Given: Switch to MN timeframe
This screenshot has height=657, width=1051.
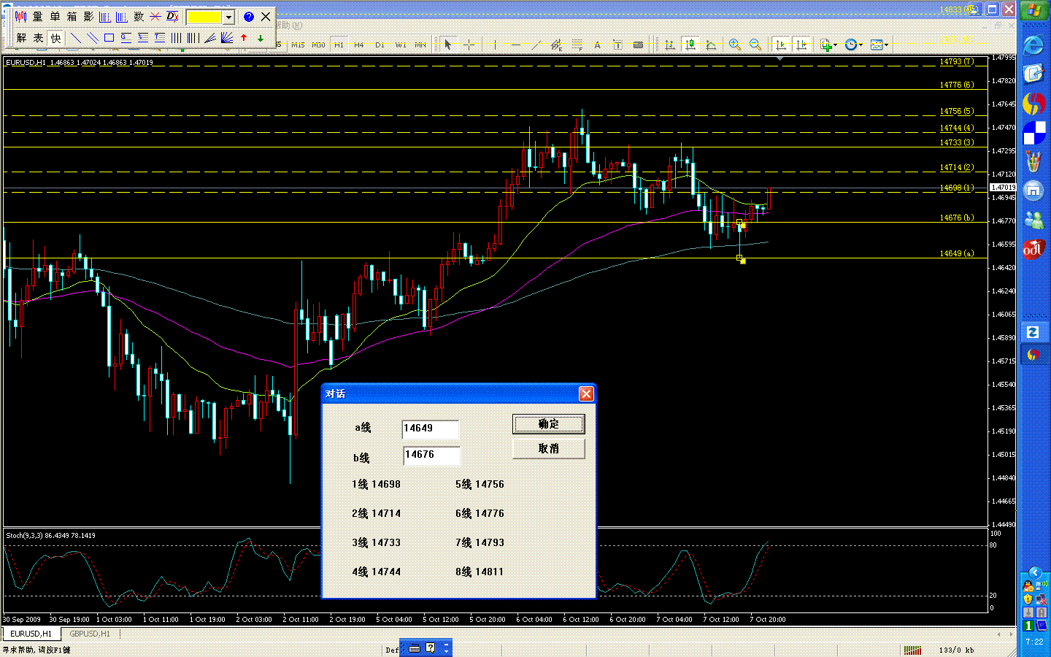Looking at the screenshot, I should click(420, 45).
